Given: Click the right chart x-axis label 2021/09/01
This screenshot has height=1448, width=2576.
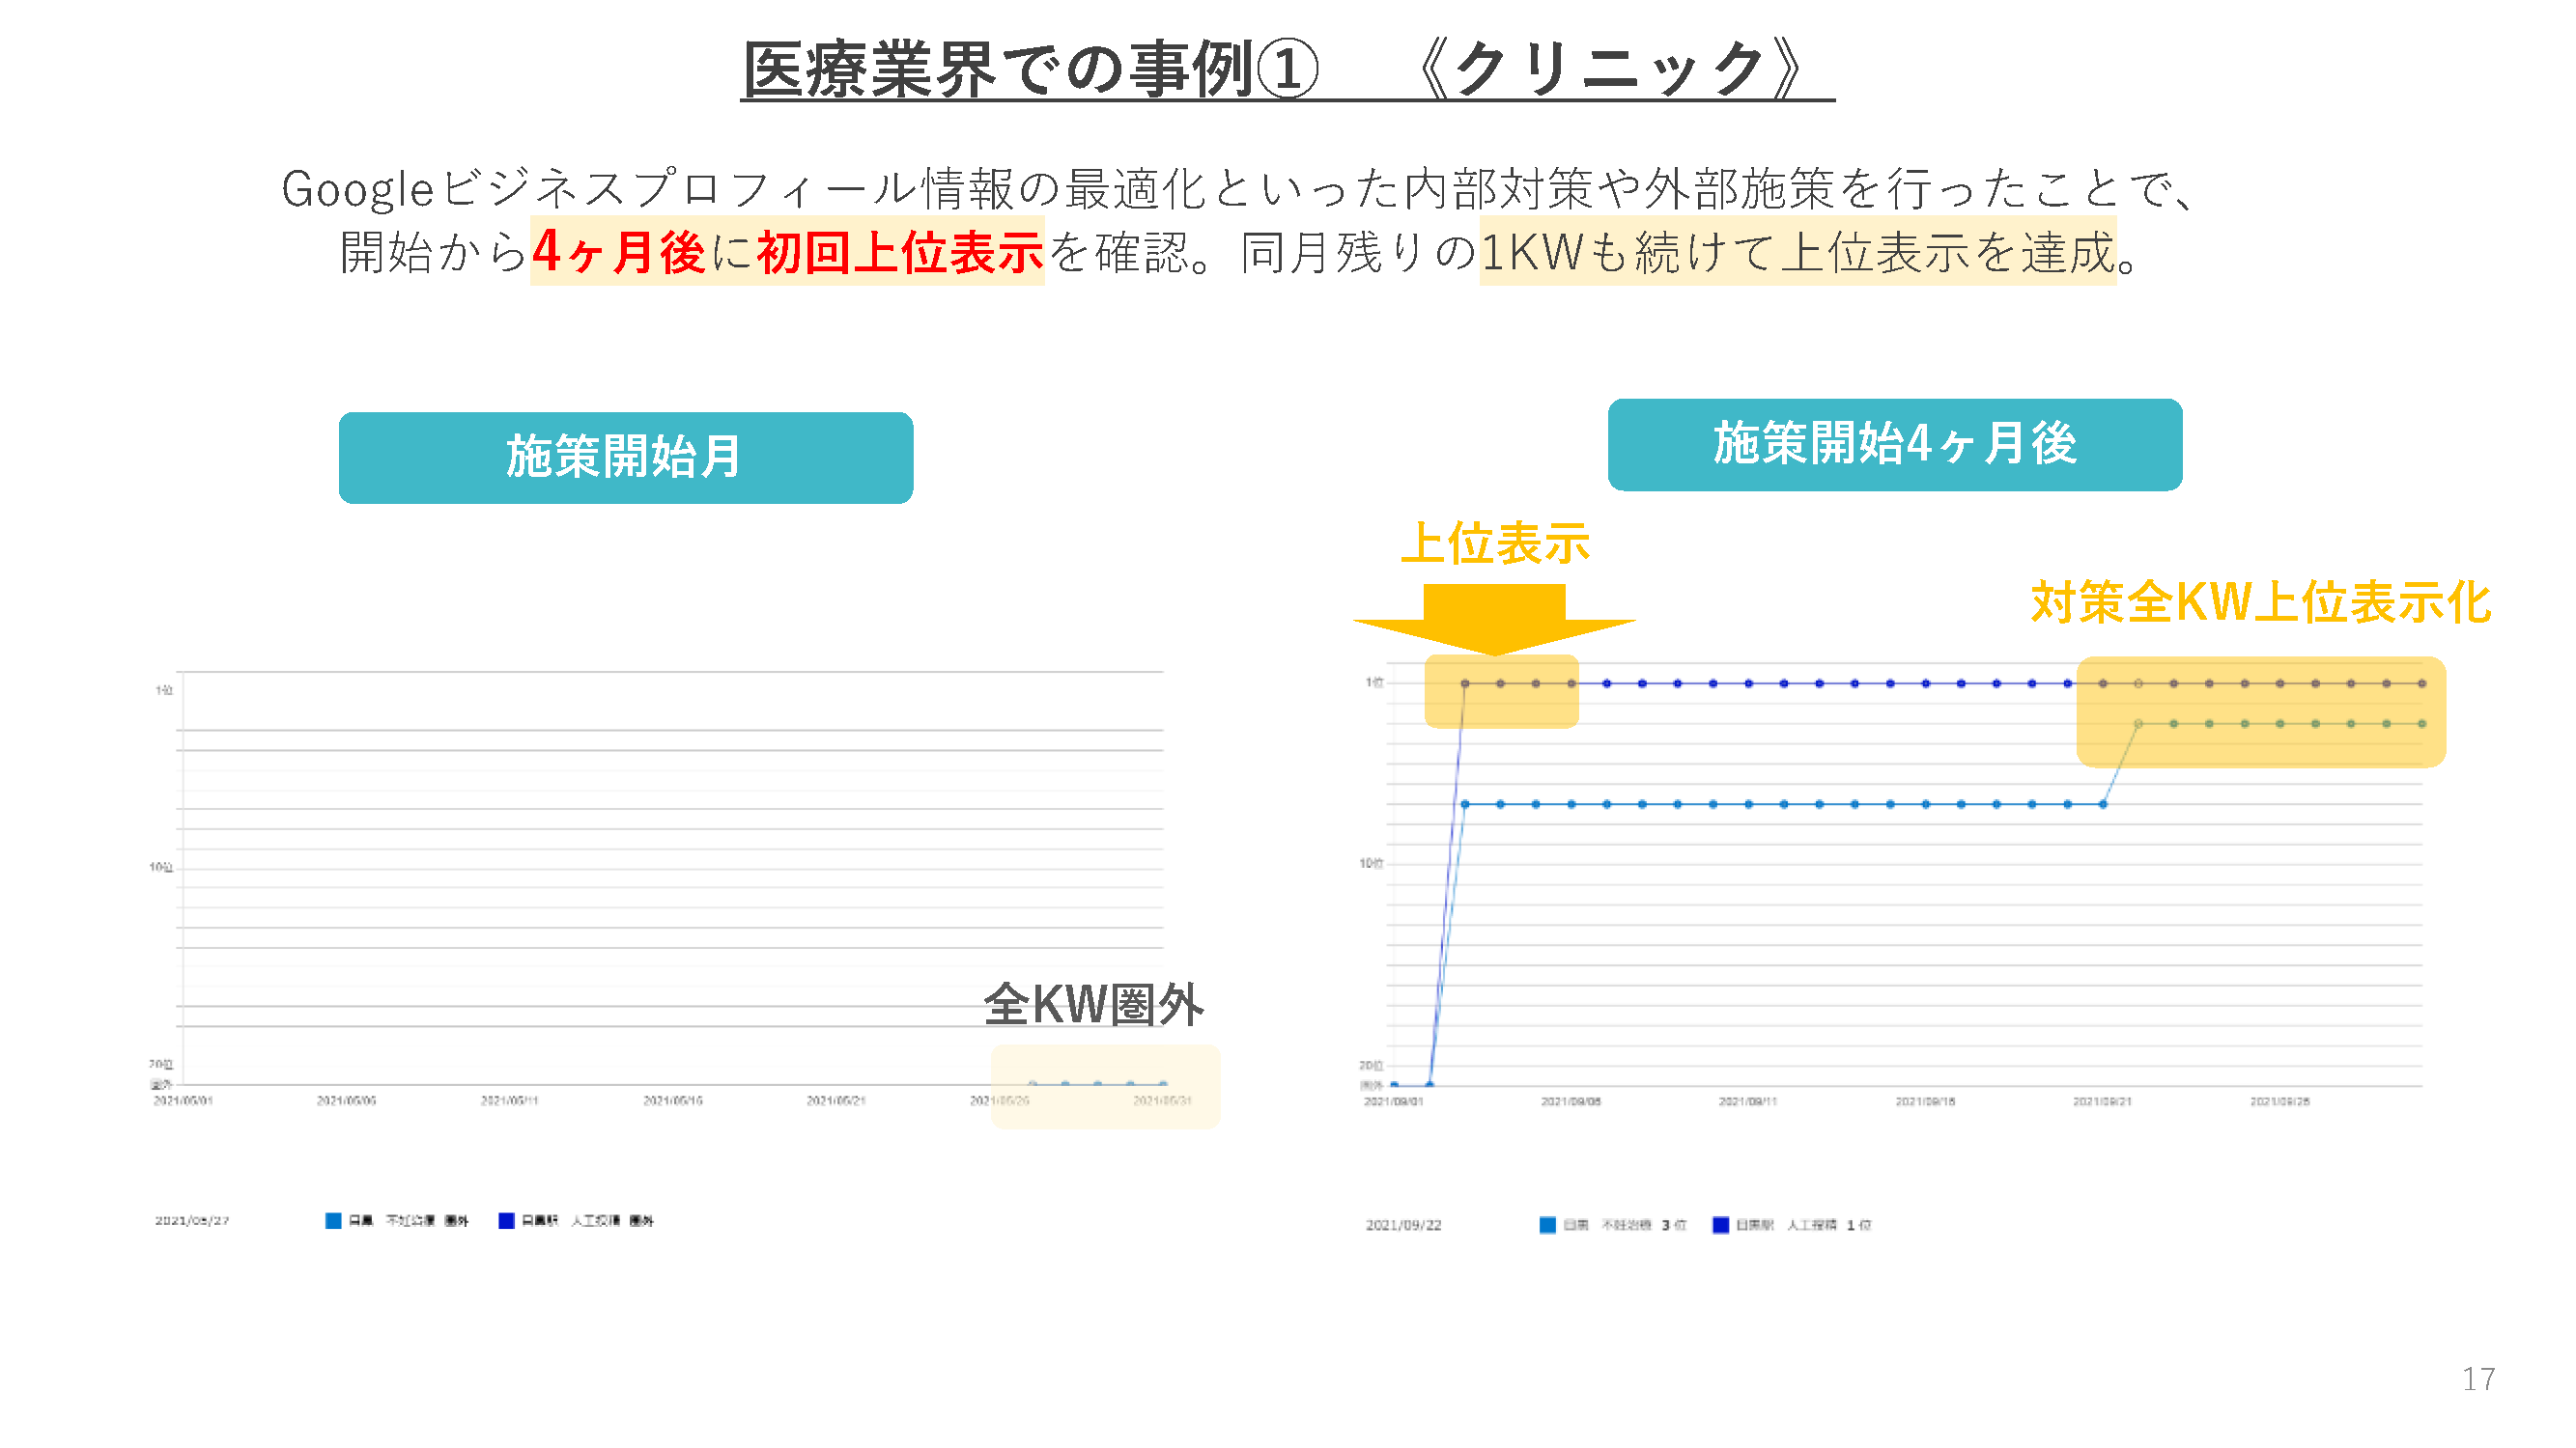Looking at the screenshot, I should [1393, 1101].
